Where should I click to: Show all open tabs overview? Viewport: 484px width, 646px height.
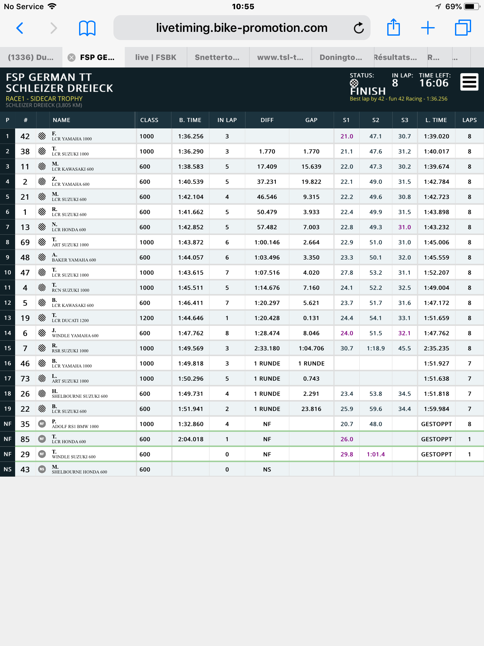pos(463,27)
